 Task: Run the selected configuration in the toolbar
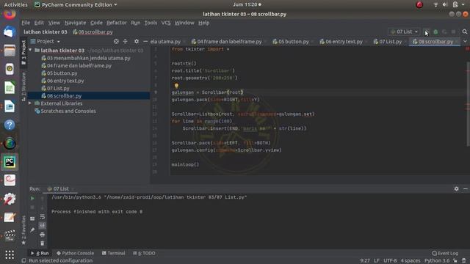[427, 32]
